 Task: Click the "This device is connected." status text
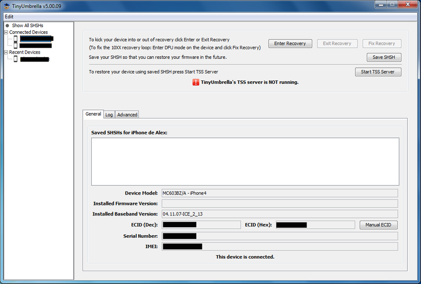245,257
